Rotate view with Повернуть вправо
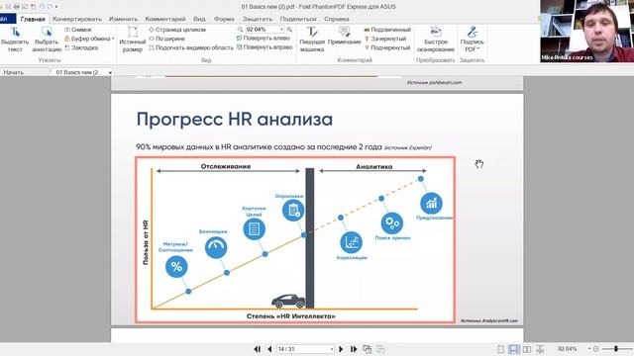The height and width of the screenshot is (356, 634). [x=264, y=47]
